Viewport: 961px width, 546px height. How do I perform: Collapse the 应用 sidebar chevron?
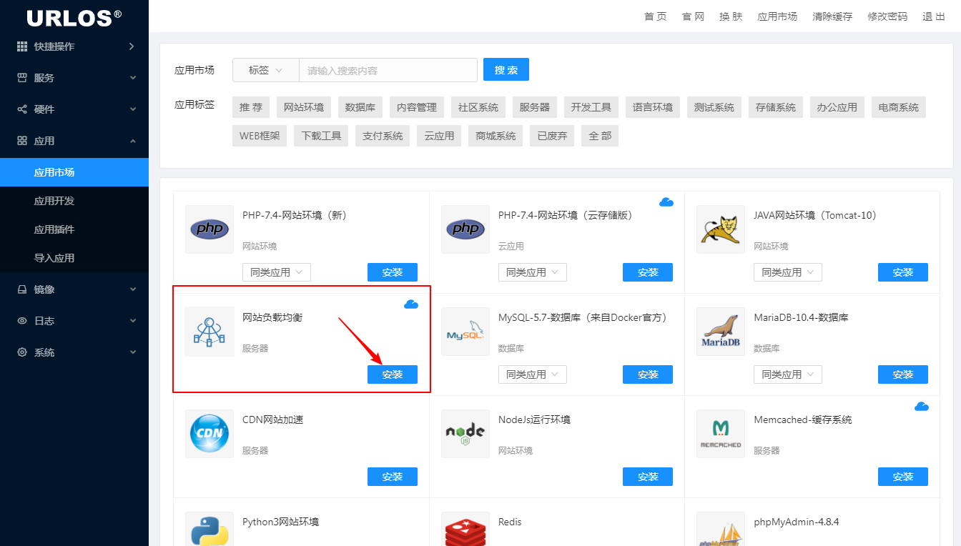[x=132, y=141]
